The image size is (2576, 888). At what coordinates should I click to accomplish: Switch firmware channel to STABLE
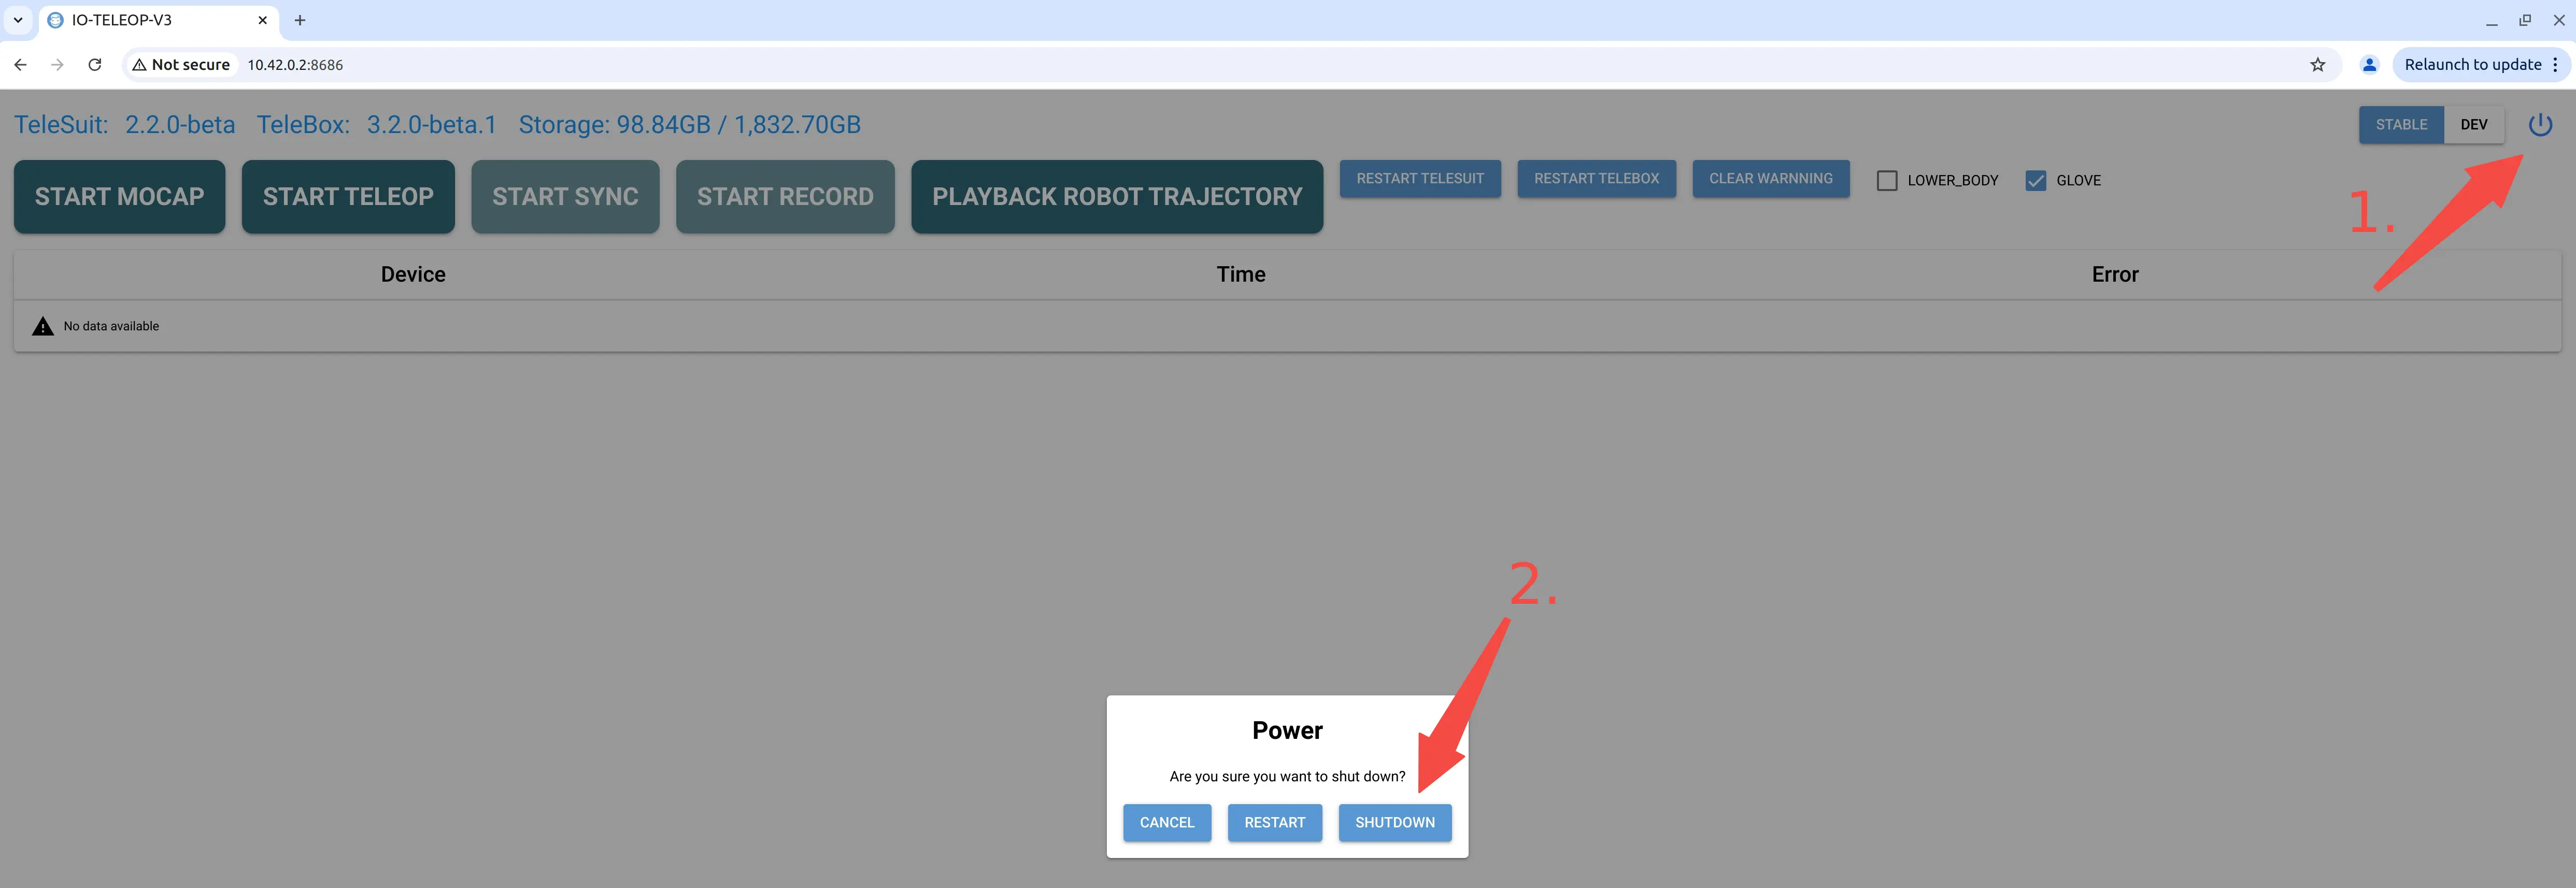point(2401,125)
